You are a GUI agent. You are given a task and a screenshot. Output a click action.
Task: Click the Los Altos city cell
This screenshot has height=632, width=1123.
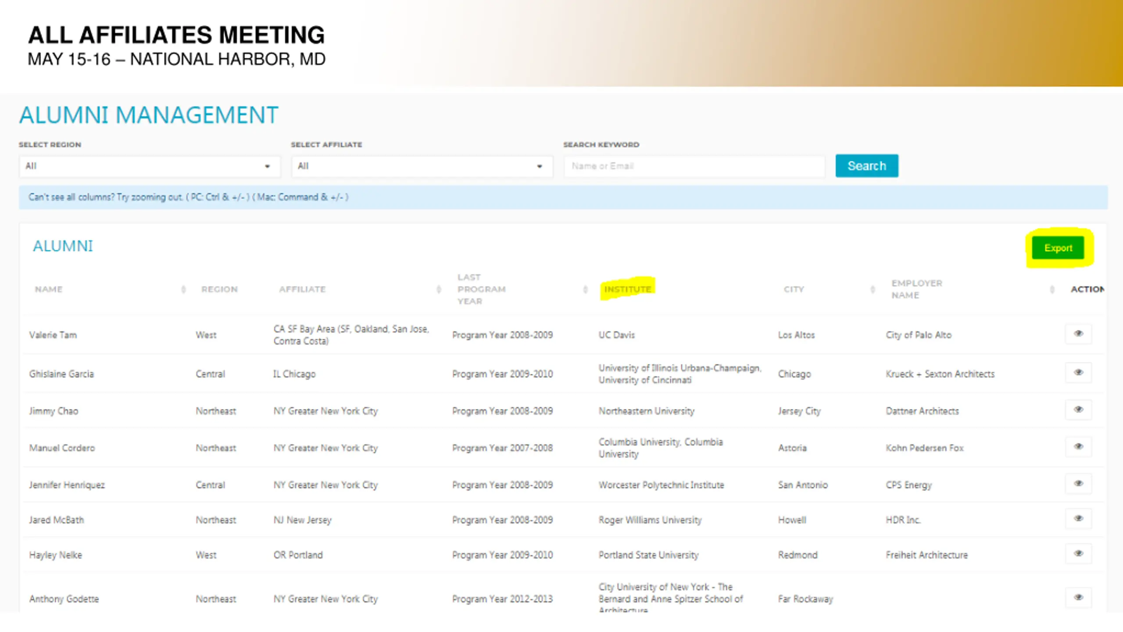pos(796,335)
